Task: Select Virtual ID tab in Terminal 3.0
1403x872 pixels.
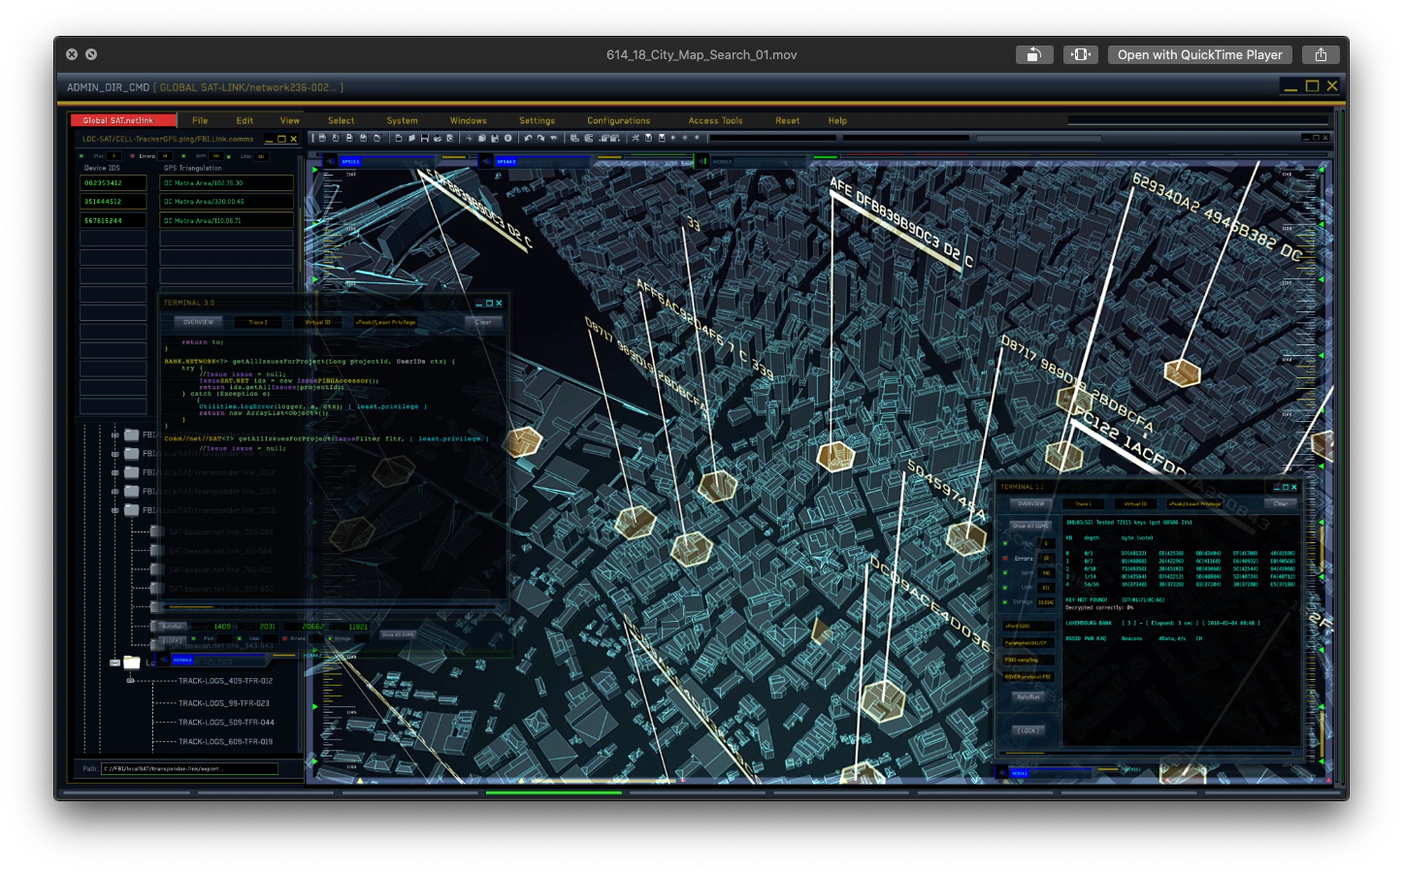Action: tap(318, 322)
